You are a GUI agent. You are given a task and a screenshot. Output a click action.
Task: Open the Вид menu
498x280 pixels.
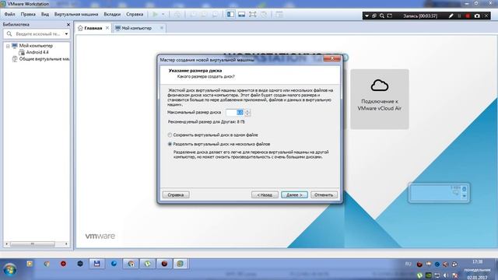click(x=45, y=14)
